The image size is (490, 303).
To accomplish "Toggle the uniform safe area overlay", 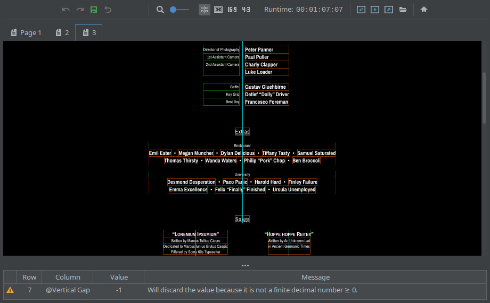I will pos(218,10).
